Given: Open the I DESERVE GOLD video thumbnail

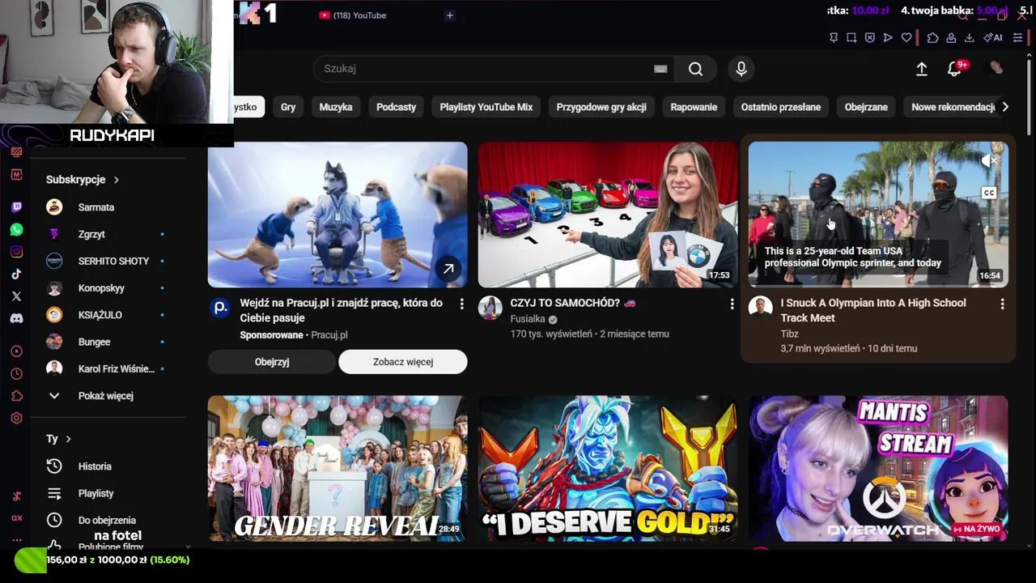Looking at the screenshot, I should [608, 468].
